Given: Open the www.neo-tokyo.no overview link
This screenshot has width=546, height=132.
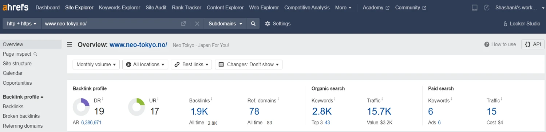Looking at the screenshot, I should [138, 45].
